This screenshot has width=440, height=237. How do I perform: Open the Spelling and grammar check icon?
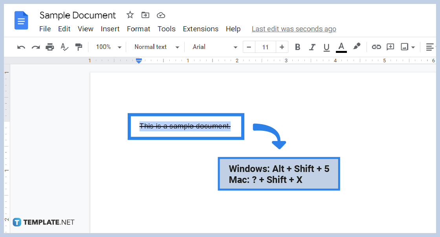pyautogui.click(x=64, y=47)
